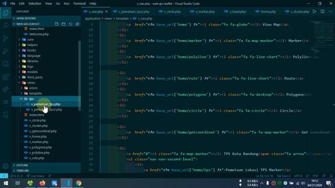Open v_pemetaan_tps.php in explorer

click(46, 104)
